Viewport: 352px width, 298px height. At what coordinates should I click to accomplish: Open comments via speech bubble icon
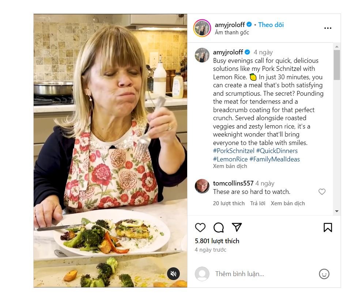pos(219,228)
